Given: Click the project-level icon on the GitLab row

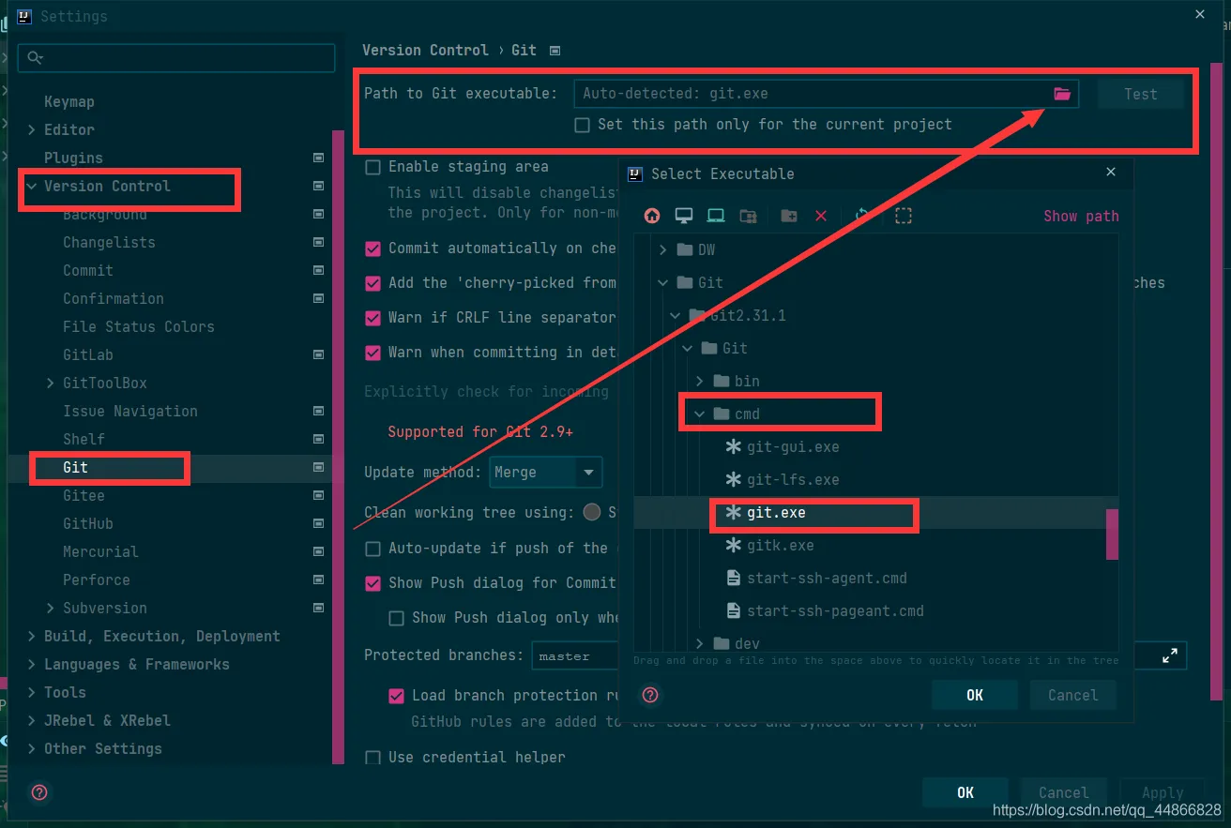Looking at the screenshot, I should click(x=318, y=354).
